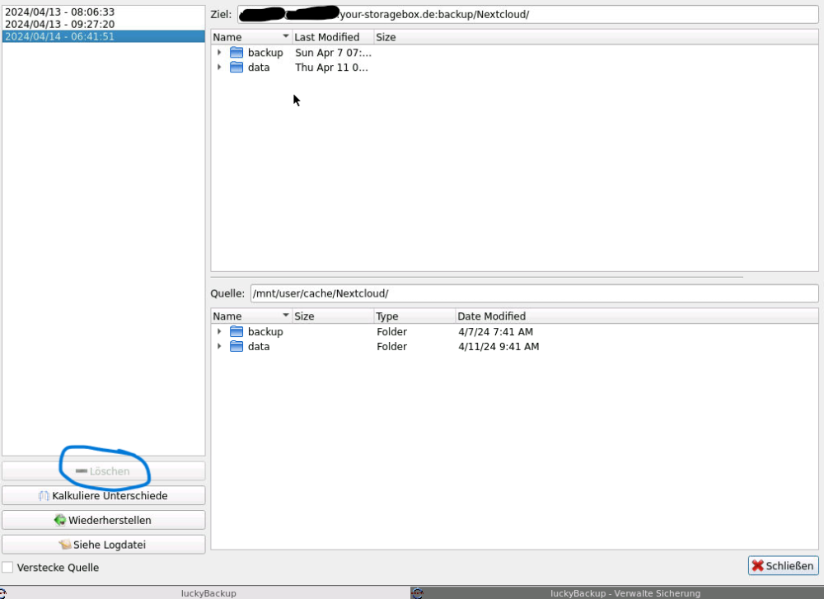The image size is (824, 599).
Task: Sort Quelle list by Size column
Action: coord(333,316)
